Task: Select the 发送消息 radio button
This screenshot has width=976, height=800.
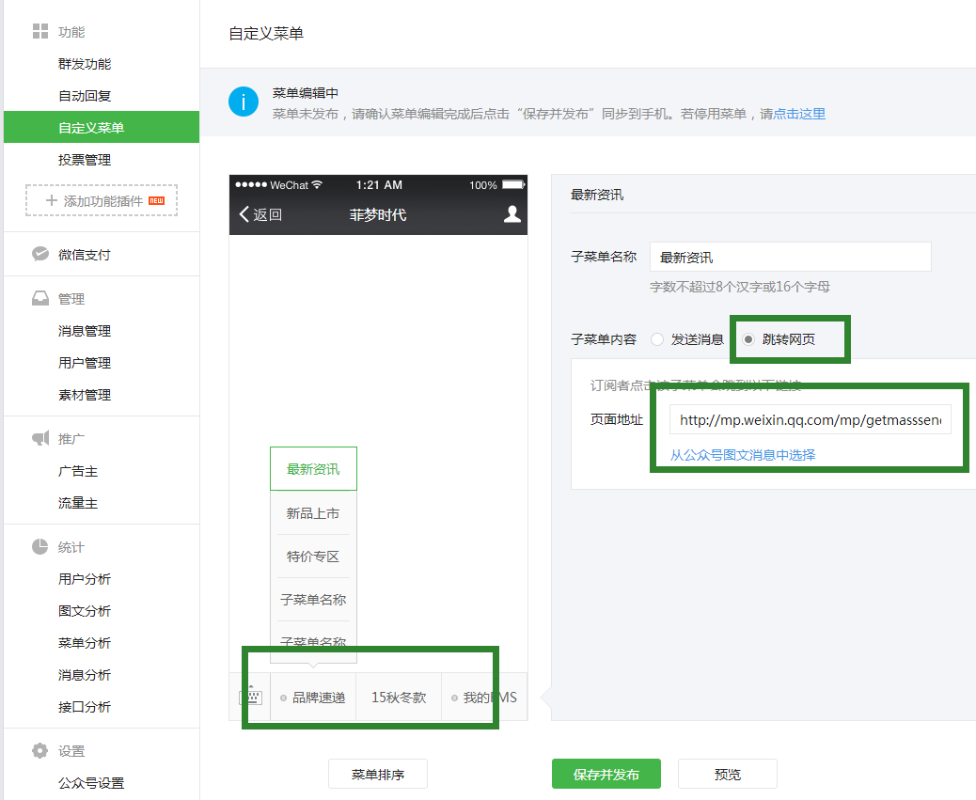Action: [x=657, y=339]
